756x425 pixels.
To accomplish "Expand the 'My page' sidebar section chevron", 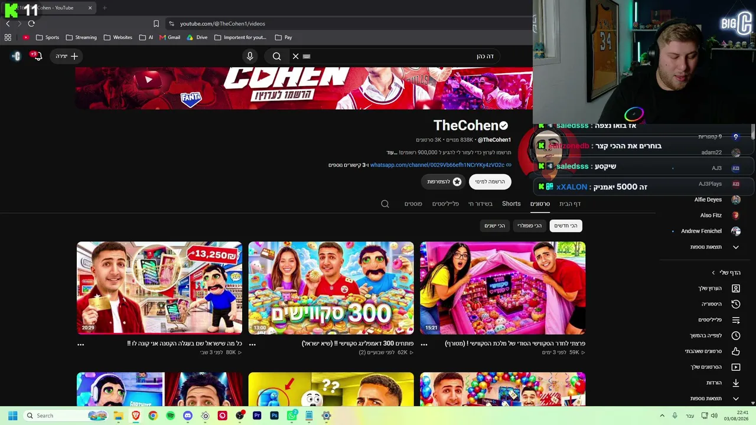I will pyautogui.click(x=713, y=273).
